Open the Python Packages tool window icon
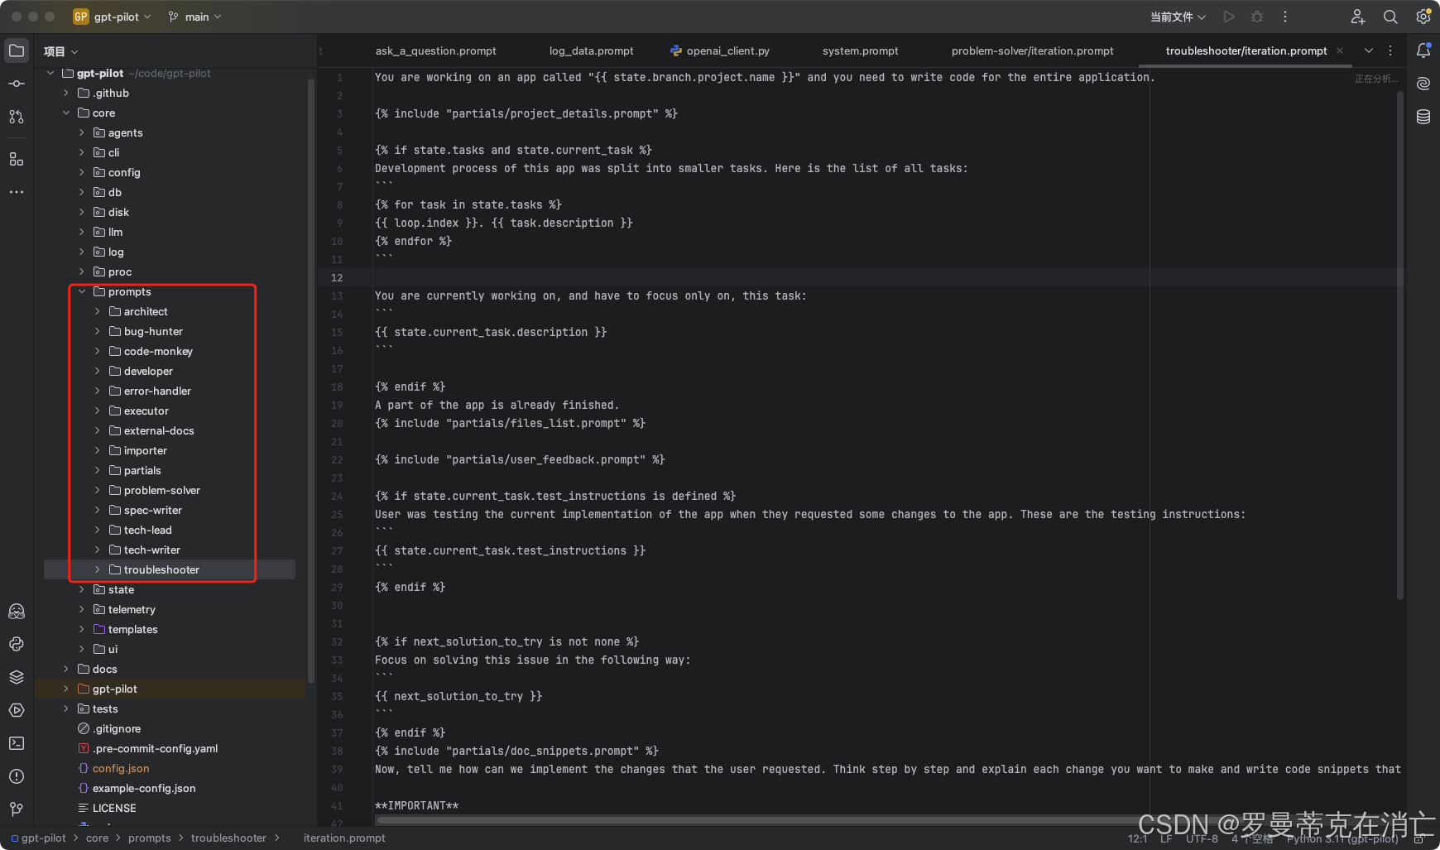This screenshot has width=1440, height=850. tap(17, 644)
